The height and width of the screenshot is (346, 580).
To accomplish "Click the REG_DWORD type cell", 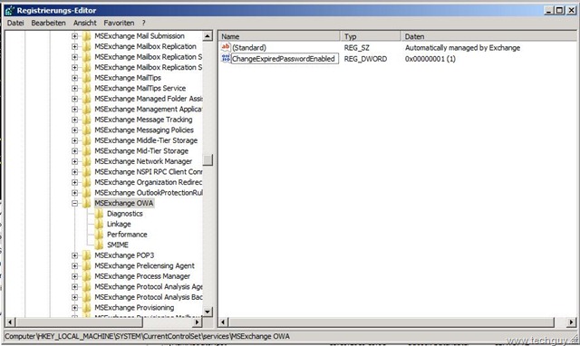I will 365,59.
